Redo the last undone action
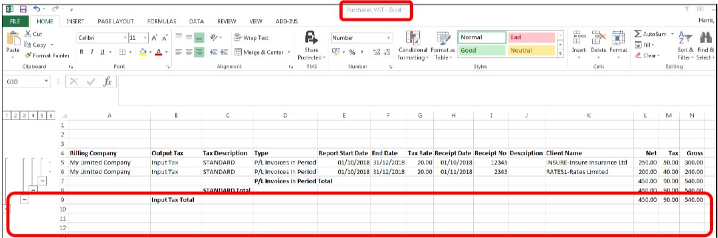The image size is (718, 238). click(55, 8)
